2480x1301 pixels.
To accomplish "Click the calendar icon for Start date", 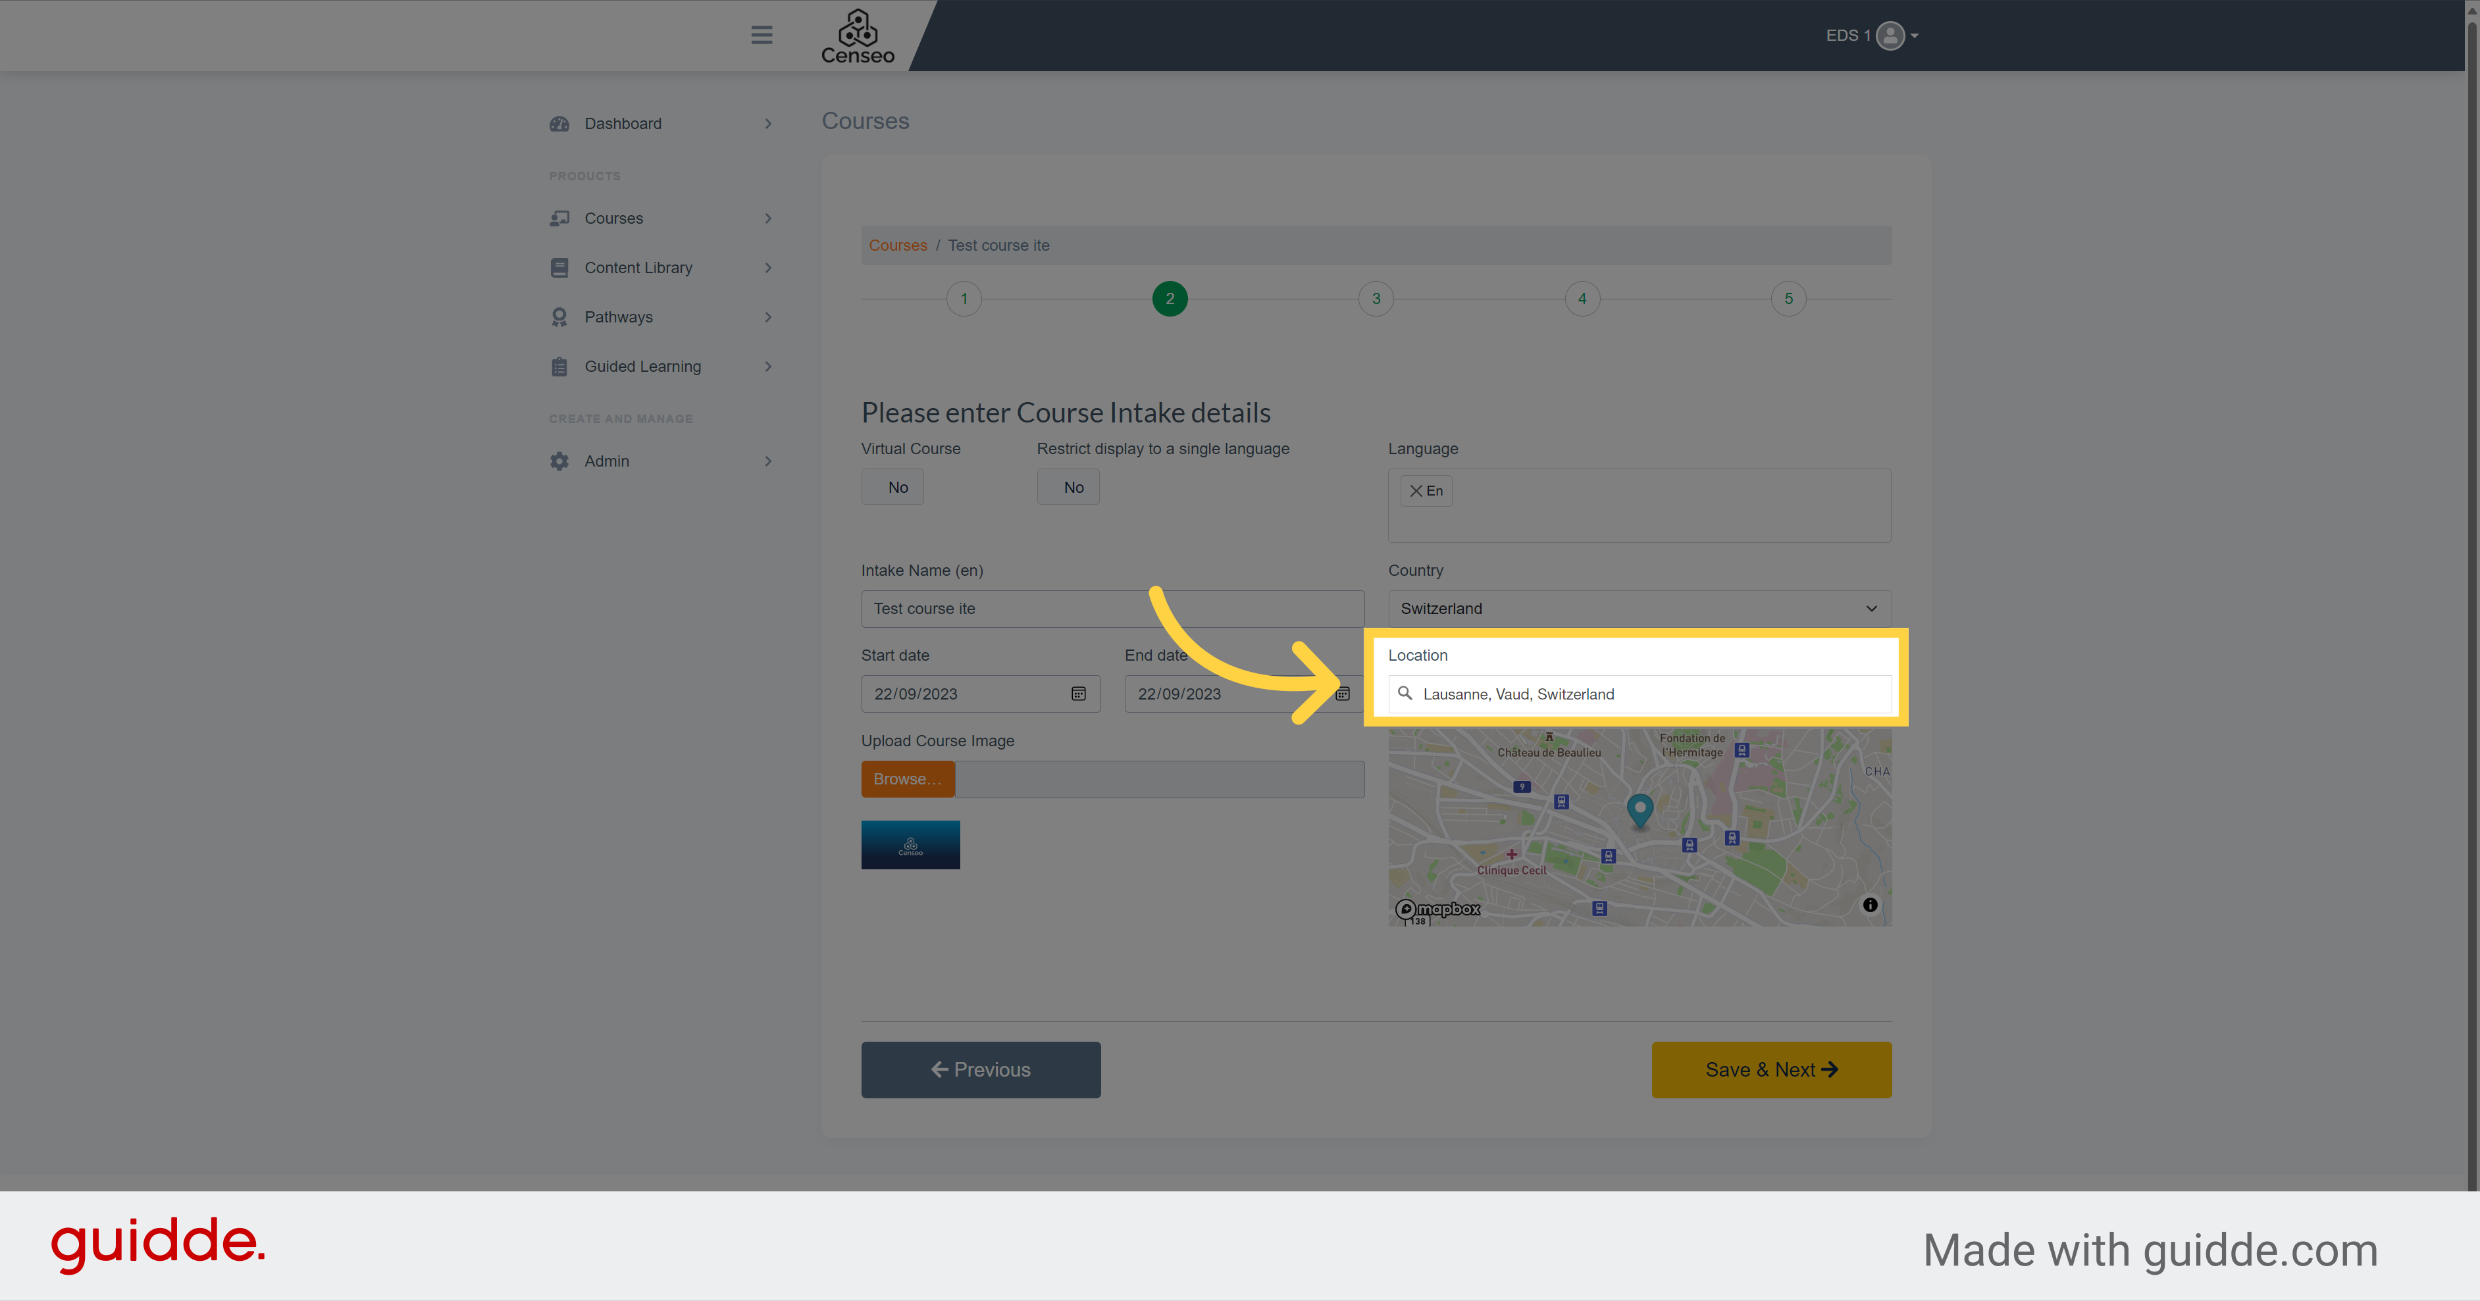I will [x=1077, y=692].
